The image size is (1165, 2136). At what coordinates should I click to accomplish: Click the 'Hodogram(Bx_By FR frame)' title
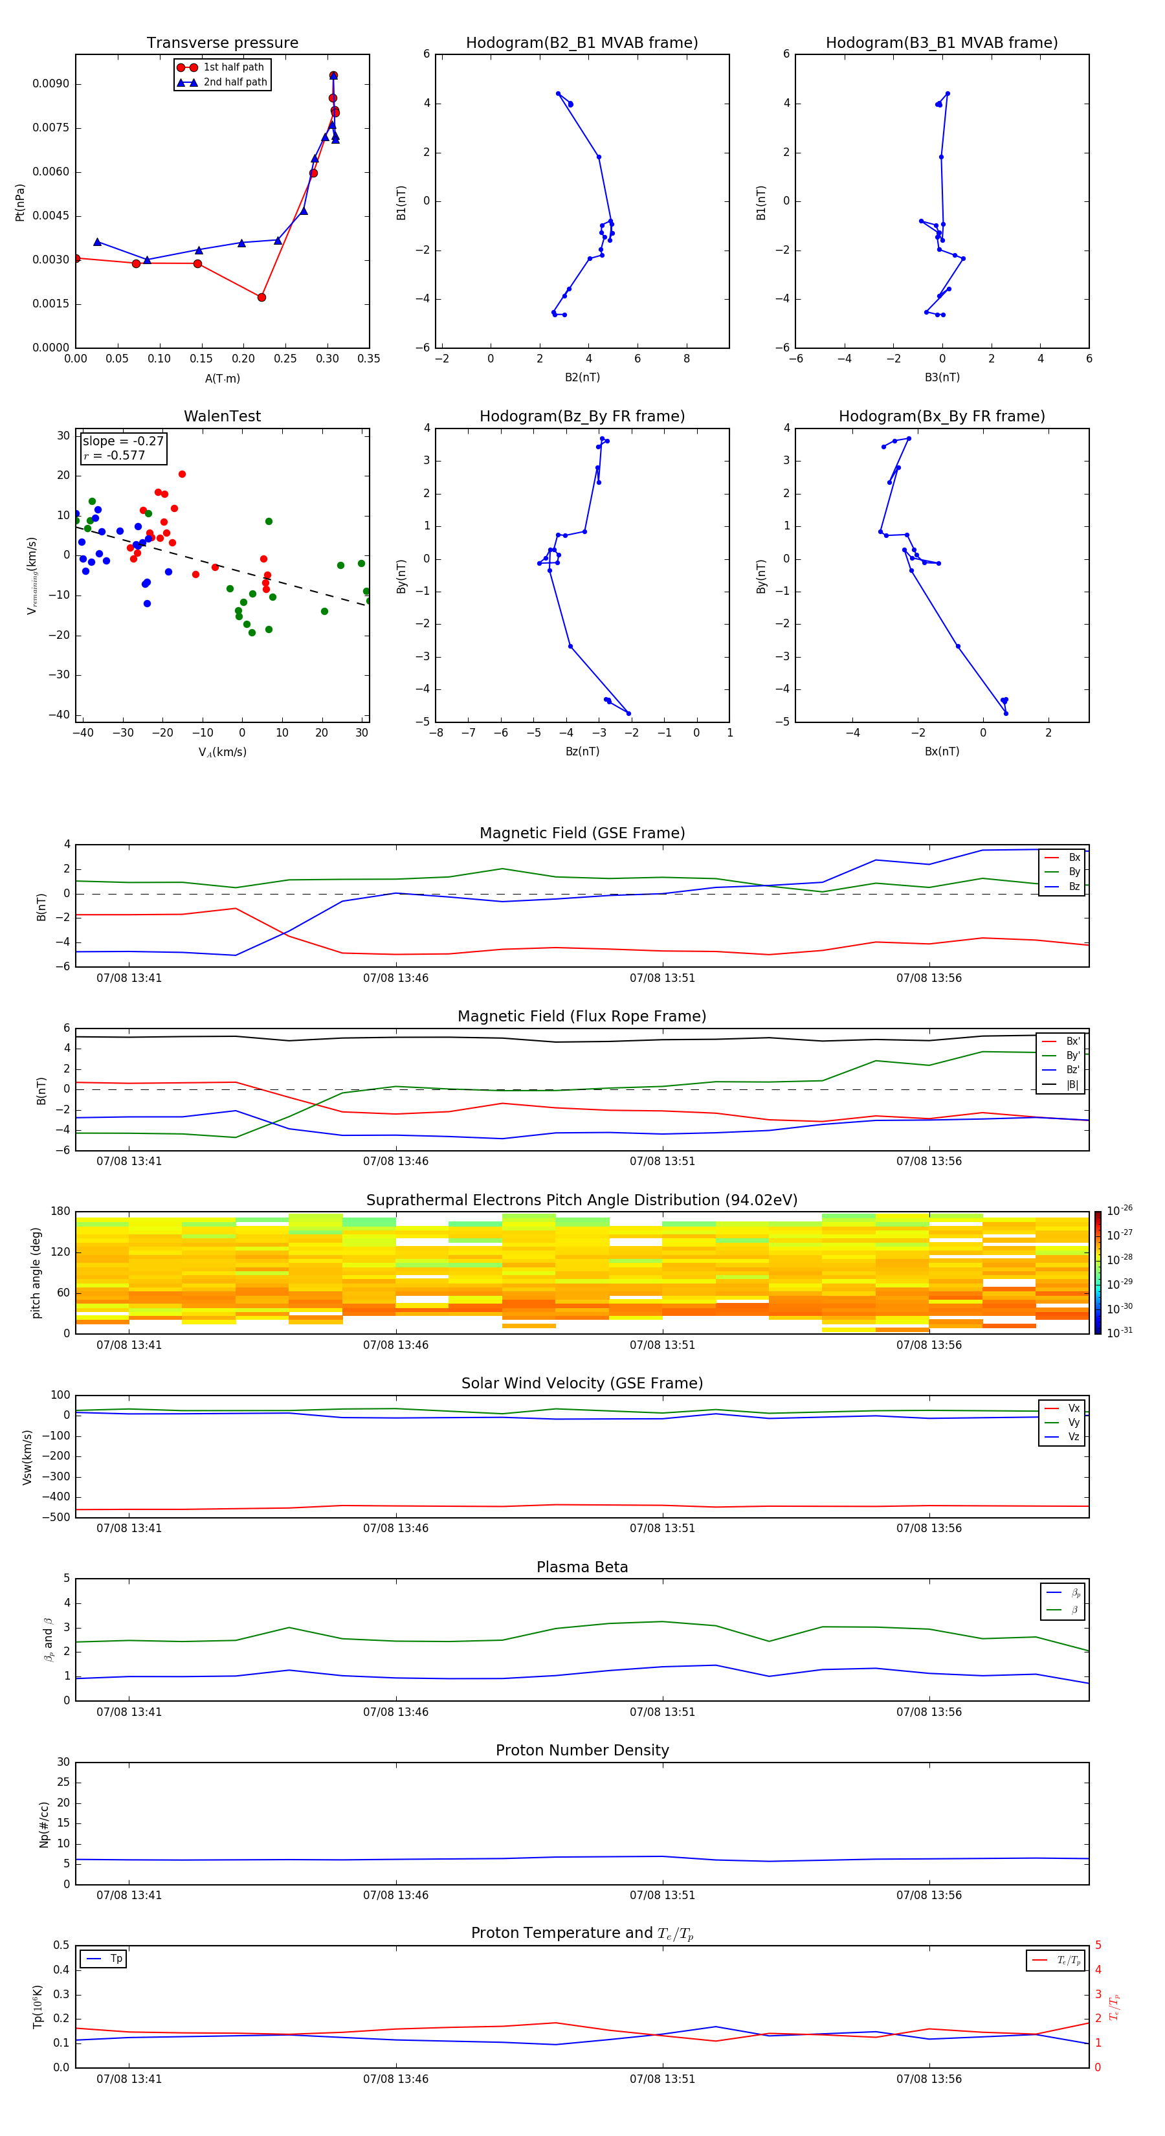pos(942,416)
